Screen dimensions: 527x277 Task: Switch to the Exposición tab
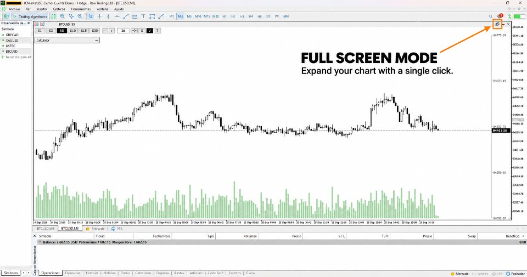click(72, 273)
